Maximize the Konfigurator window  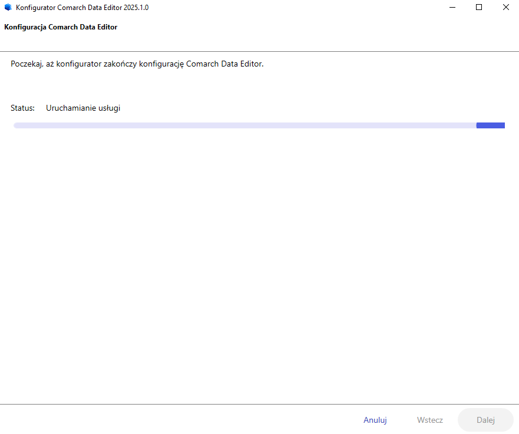click(479, 7)
